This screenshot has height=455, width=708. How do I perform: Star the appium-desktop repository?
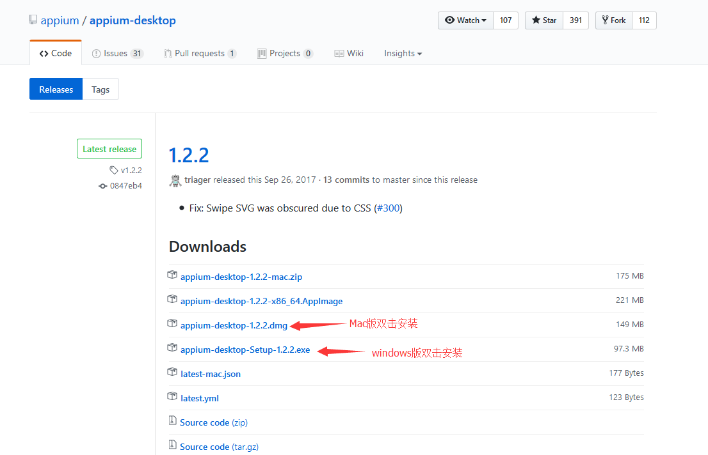pos(544,20)
